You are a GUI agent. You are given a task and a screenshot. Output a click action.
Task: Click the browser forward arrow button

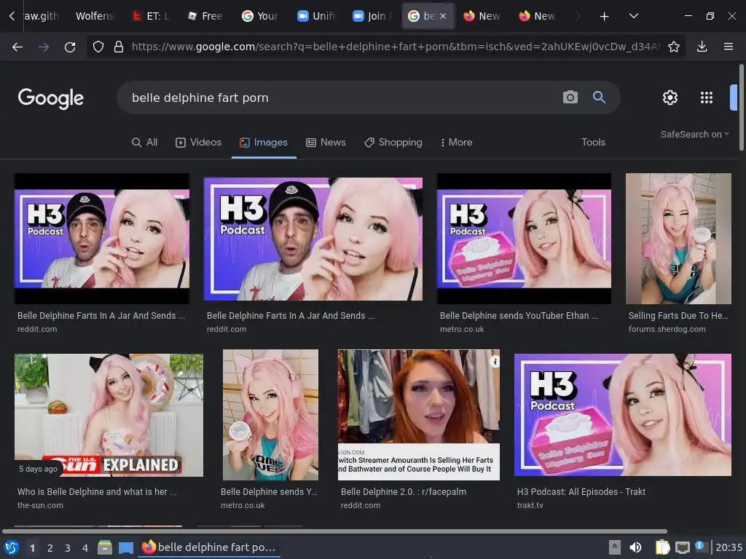tap(44, 47)
